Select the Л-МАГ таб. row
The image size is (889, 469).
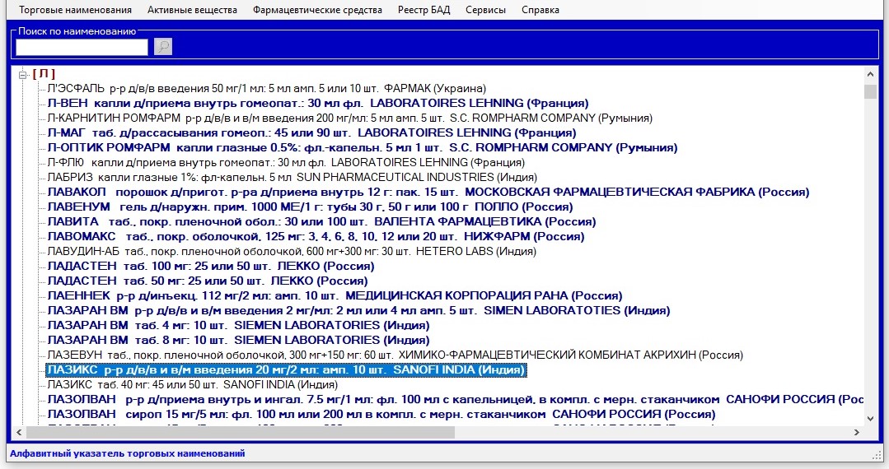tap(311, 132)
